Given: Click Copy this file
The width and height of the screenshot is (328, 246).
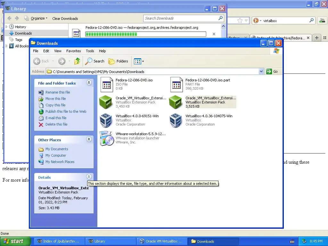Looking at the screenshot, I should coord(55,105).
